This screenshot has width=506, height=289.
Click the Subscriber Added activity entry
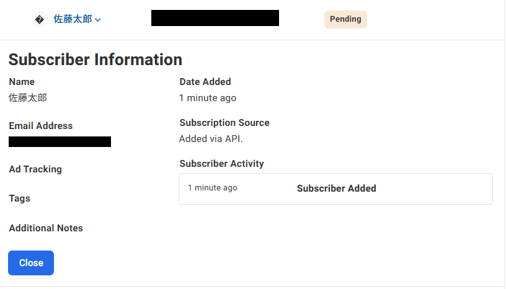[336, 189]
